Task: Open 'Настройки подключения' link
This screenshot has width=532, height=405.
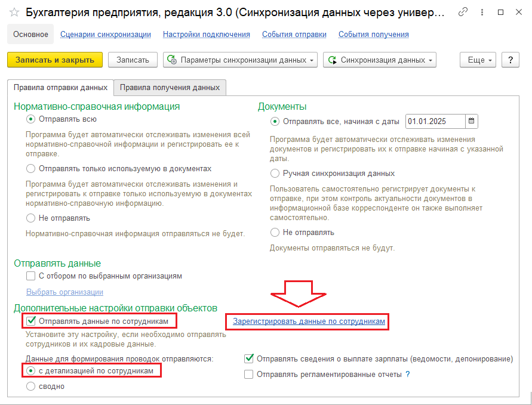Action: 206,35
